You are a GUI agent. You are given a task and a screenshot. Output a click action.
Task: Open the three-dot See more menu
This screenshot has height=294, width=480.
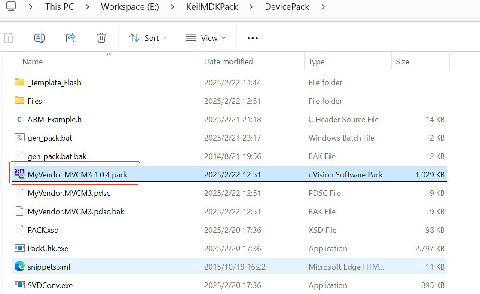click(x=253, y=38)
